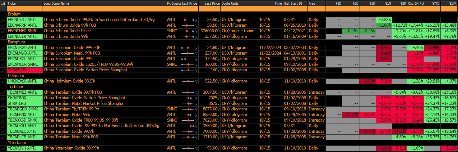Sort by the %5D column header

[x=368, y=3]
